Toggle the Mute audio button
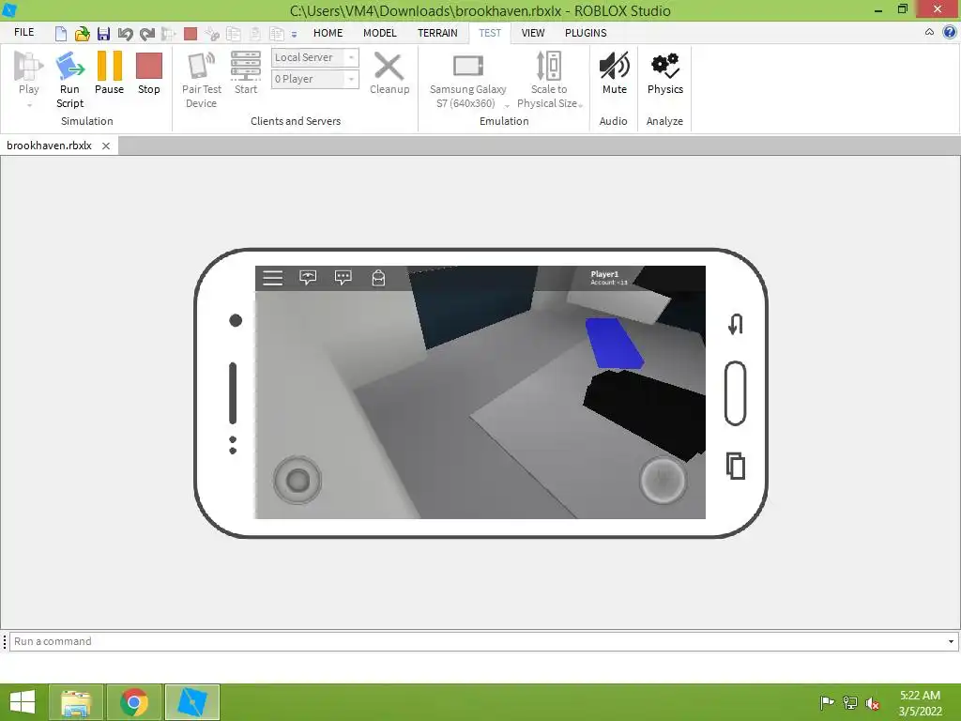 614,73
